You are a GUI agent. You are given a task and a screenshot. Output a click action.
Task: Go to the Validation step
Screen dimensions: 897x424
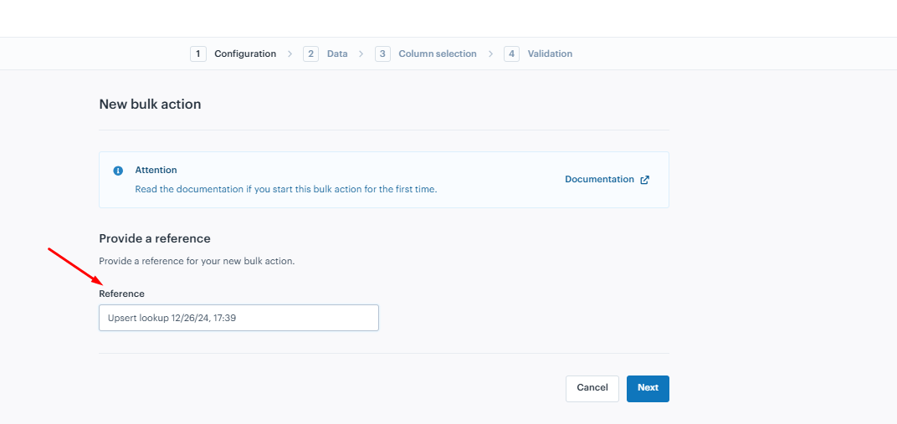tap(550, 54)
